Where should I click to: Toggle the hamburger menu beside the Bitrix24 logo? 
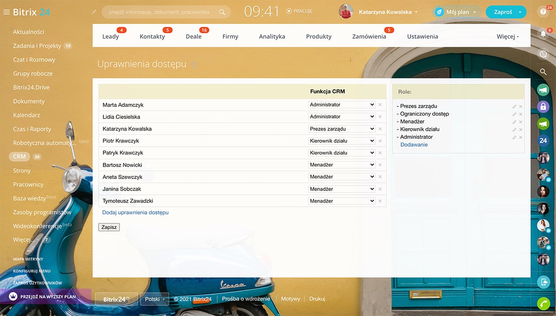click(x=6, y=12)
